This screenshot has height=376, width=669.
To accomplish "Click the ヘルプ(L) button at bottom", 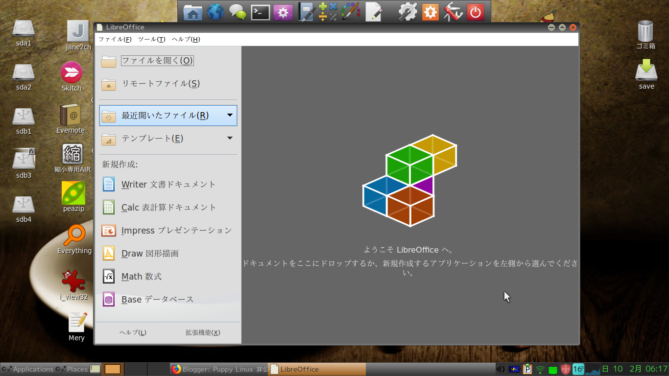I will [x=133, y=332].
